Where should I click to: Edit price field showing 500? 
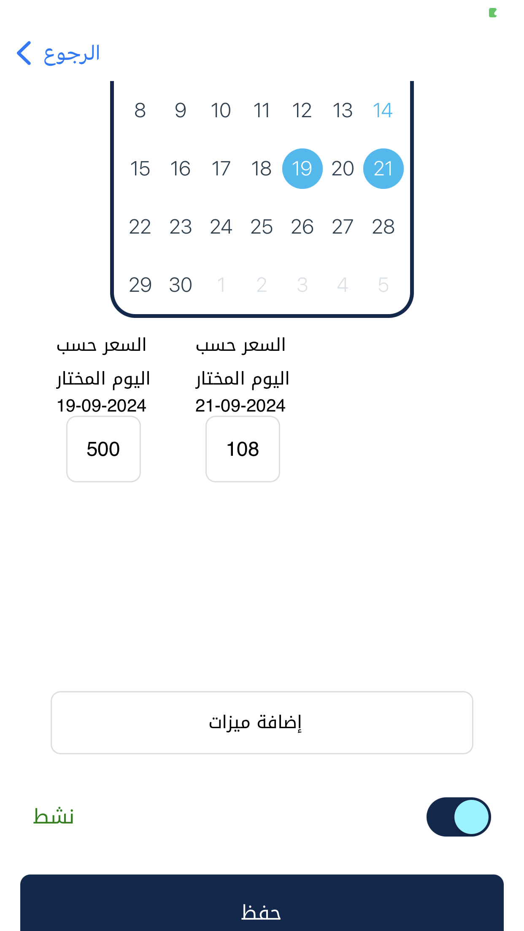tap(103, 449)
